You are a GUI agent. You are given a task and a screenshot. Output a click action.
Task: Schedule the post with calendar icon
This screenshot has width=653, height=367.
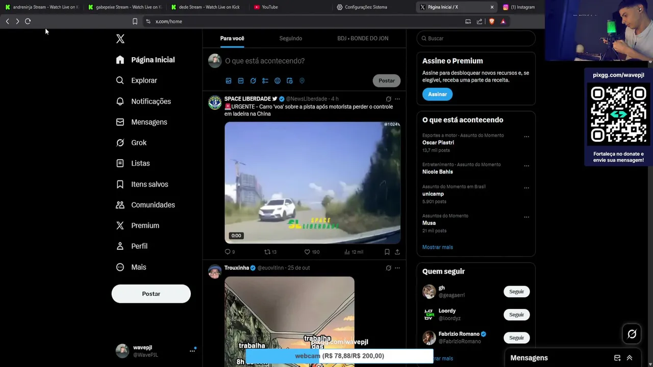(x=290, y=81)
